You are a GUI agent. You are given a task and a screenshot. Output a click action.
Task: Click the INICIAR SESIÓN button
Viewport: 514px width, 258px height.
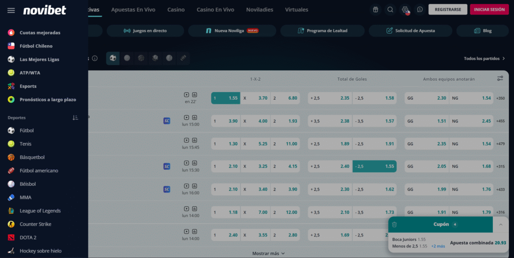click(489, 10)
